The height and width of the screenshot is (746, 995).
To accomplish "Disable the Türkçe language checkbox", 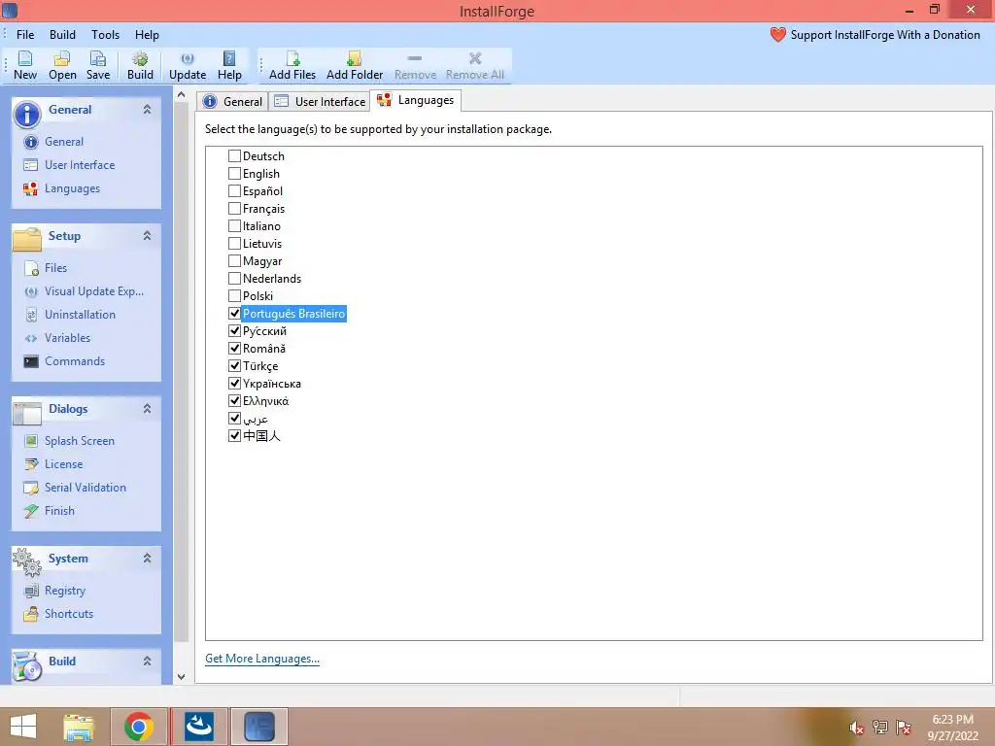I will click(234, 366).
